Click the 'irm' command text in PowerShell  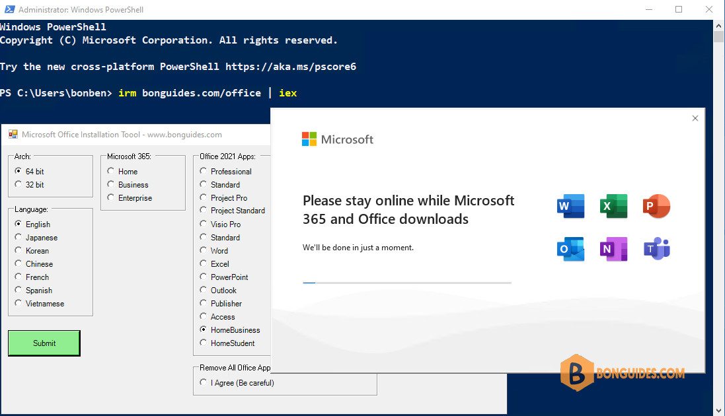(127, 93)
